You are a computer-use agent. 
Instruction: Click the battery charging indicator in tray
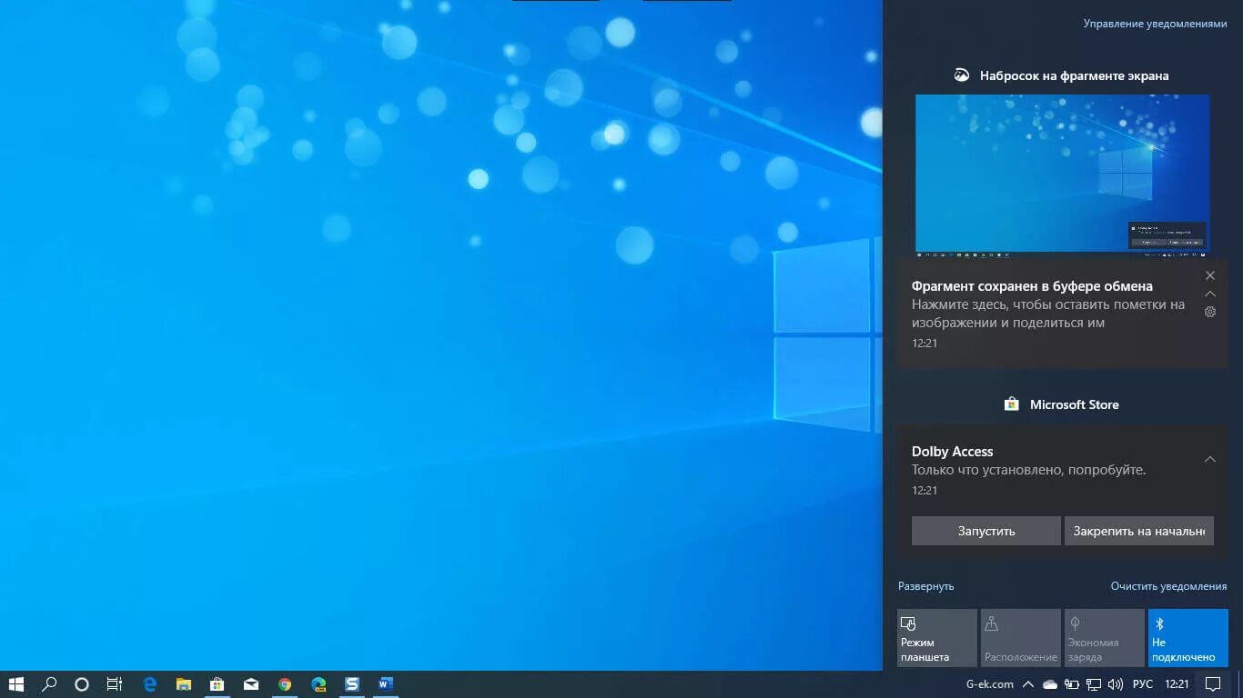(x=1073, y=683)
